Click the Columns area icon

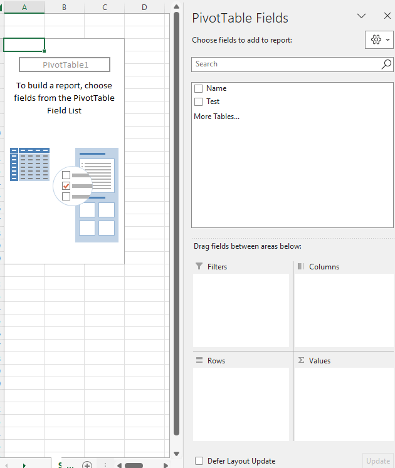[300, 266]
